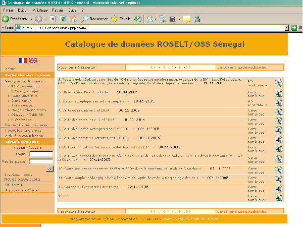Open details icon for result 11
The height and width of the screenshot is (227, 303).
coord(278,179)
